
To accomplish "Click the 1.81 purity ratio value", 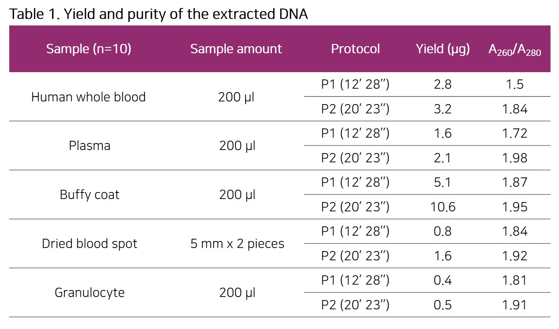I will click(x=515, y=280).
